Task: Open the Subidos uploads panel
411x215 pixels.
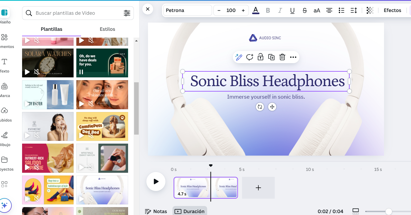Action: [4, 111]
